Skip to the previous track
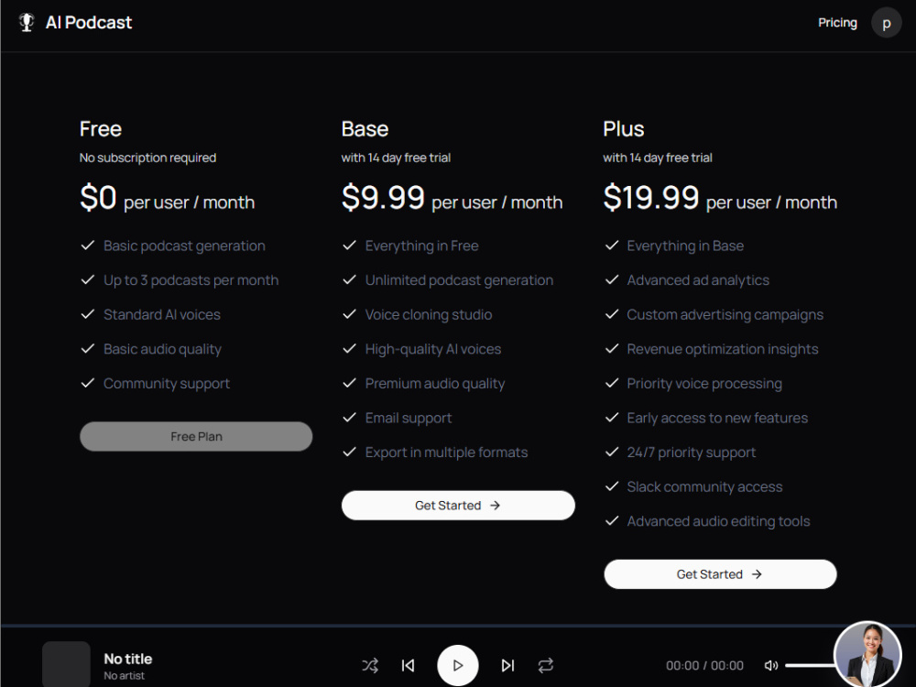 click(409, 665)
